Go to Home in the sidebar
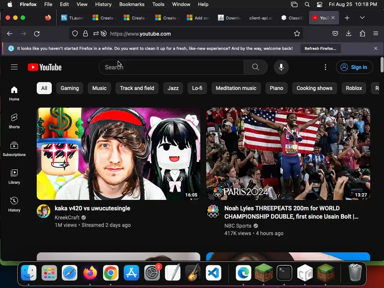The height and width of the screenshot is (288, 384). click(14, 93)
